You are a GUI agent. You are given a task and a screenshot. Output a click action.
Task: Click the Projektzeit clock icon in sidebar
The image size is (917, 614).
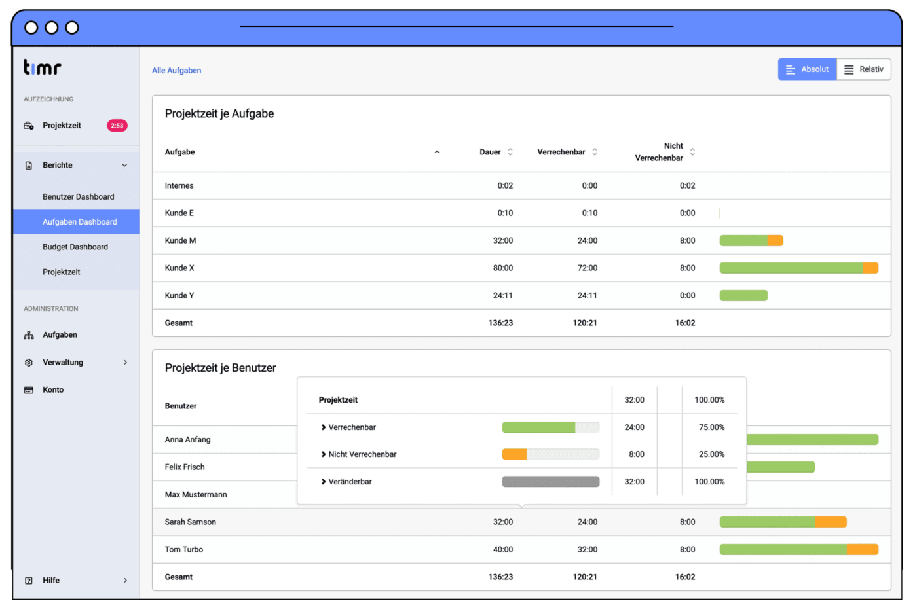(x=29, y=126)
